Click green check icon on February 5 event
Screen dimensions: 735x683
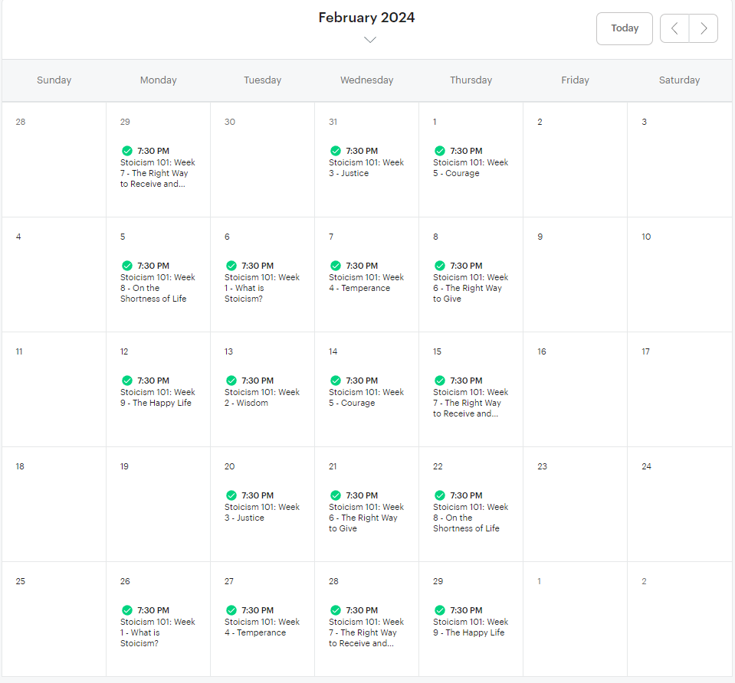point(127,266)
